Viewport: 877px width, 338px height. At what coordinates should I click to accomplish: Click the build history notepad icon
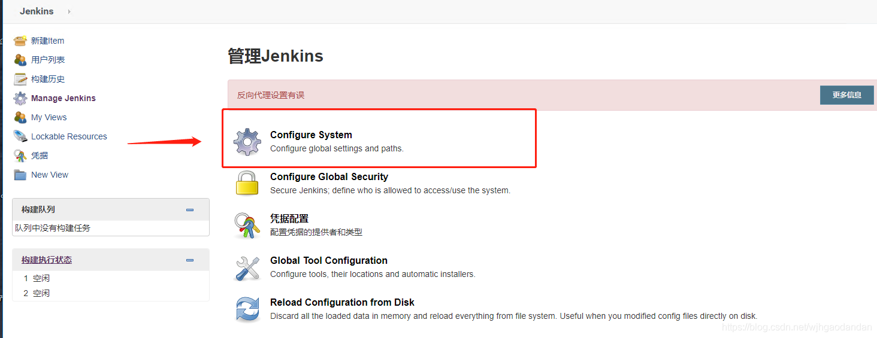click(20, 79)
